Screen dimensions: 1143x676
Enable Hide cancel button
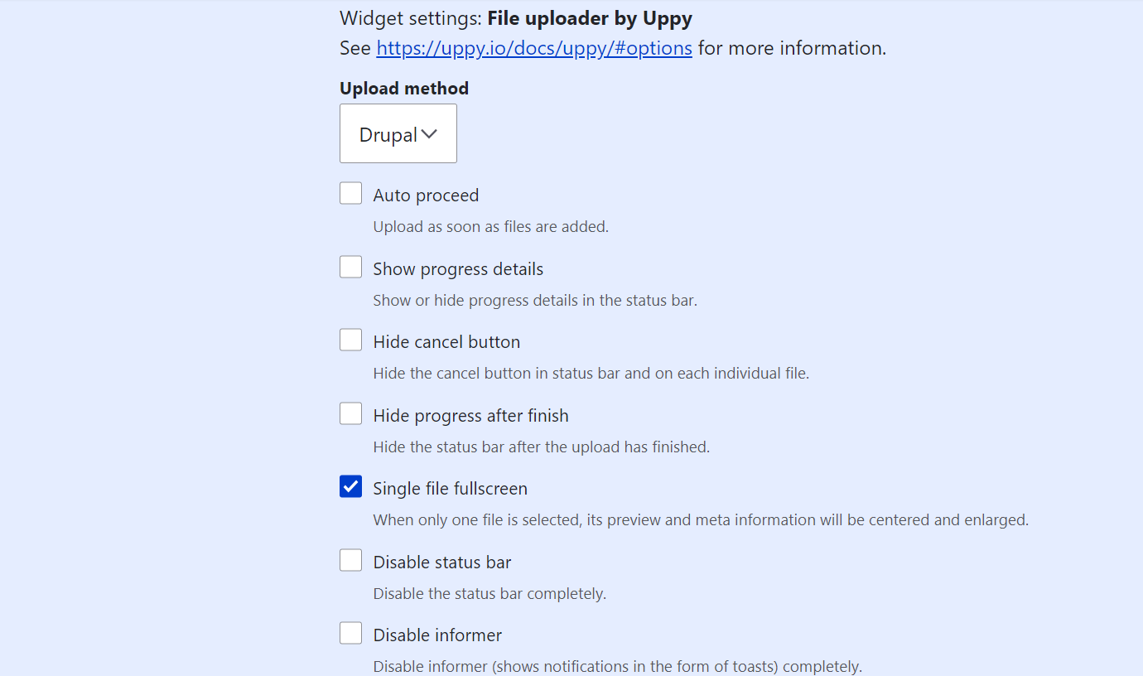point(350,340)
